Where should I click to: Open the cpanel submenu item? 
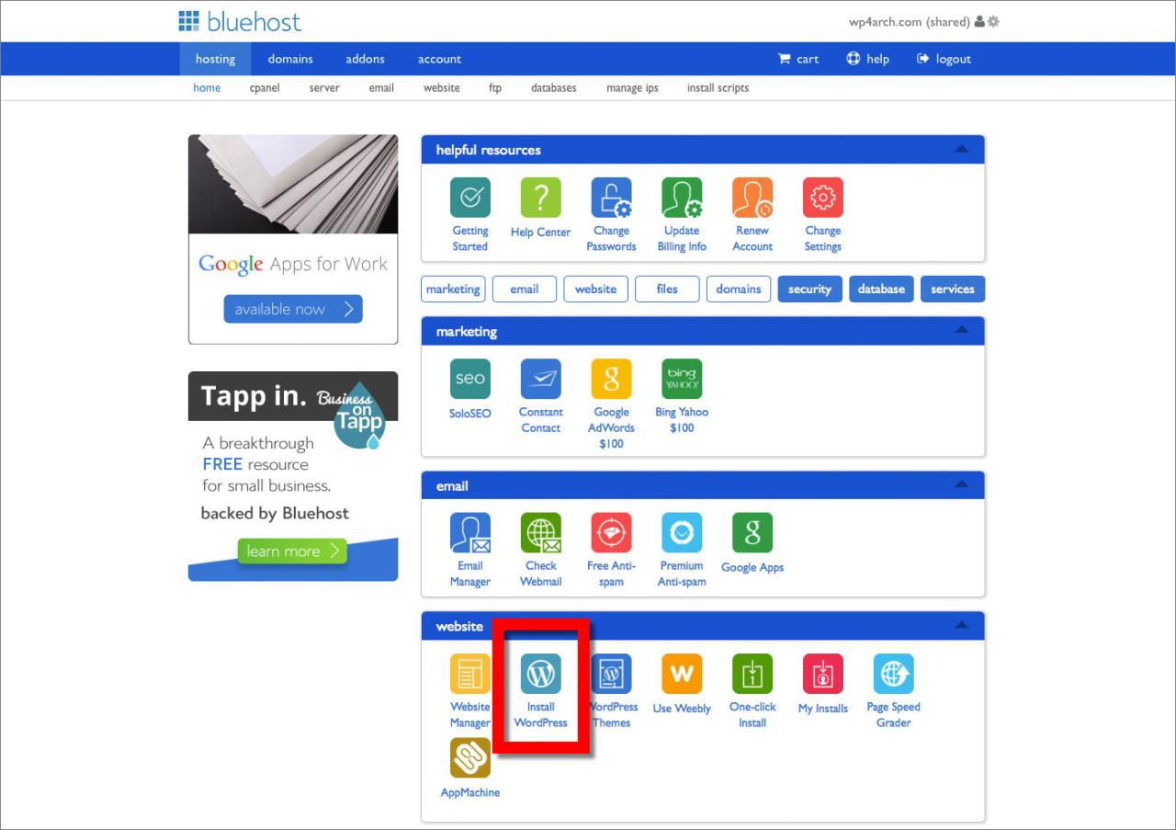[x=265, y=88]
